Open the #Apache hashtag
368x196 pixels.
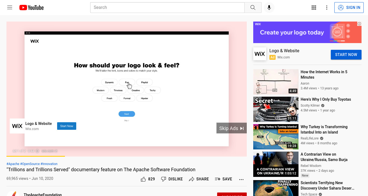13,164
